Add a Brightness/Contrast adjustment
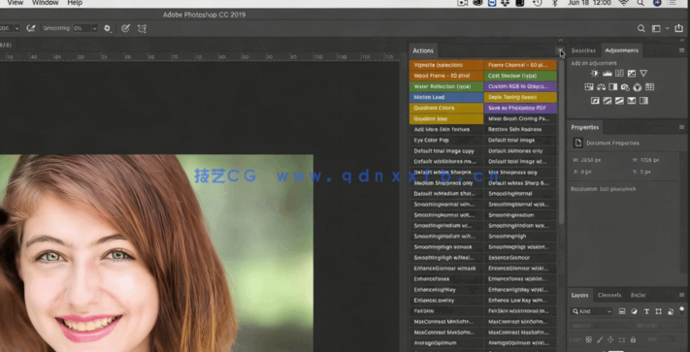Screen dimensions: 690x352 point(595,74)
